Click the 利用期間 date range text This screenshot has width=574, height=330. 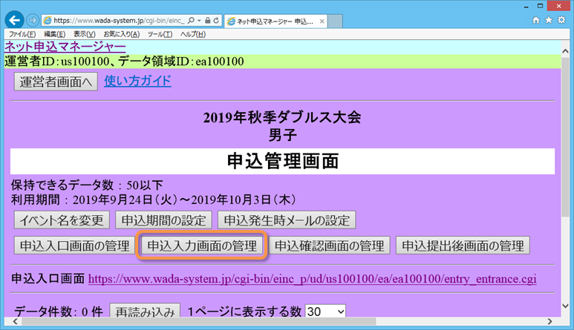pyautogui.click(x=154, y=200)
